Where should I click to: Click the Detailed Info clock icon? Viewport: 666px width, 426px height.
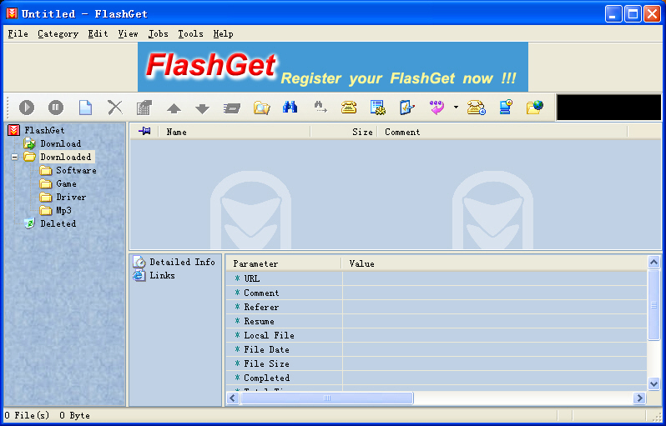click(x=139, y=262)
